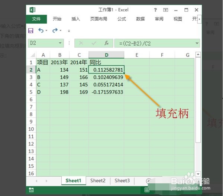Switch to the 数据 (Data) tab
Viewport: 223px width, 196px height.
point(140,19)
